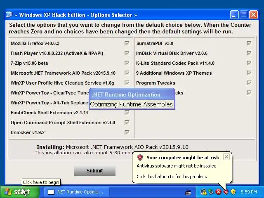Click the 'Optimizing Runtime Assemblies' status text
The height and width of the screenshot is (198, 264).
tap(131, 104)
